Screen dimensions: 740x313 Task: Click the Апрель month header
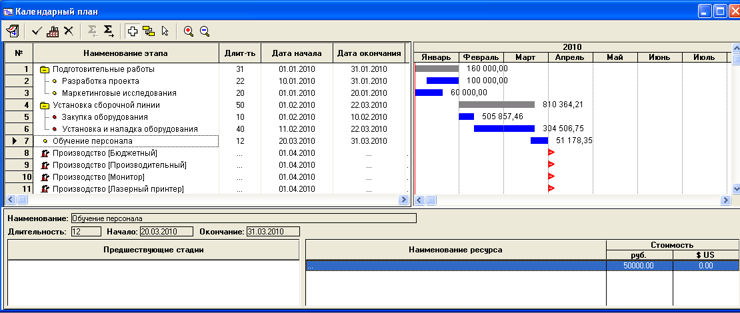[x=570, y=57]
